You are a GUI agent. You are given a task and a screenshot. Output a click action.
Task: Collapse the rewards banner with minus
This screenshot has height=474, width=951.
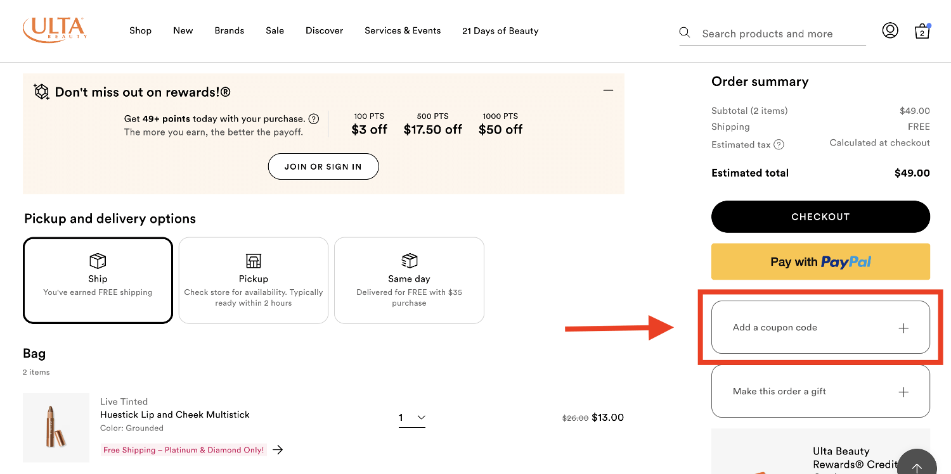[608, 90]
